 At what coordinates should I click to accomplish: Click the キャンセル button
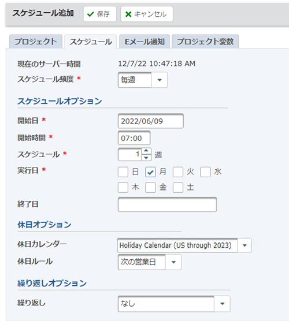(x=147, y=14)
